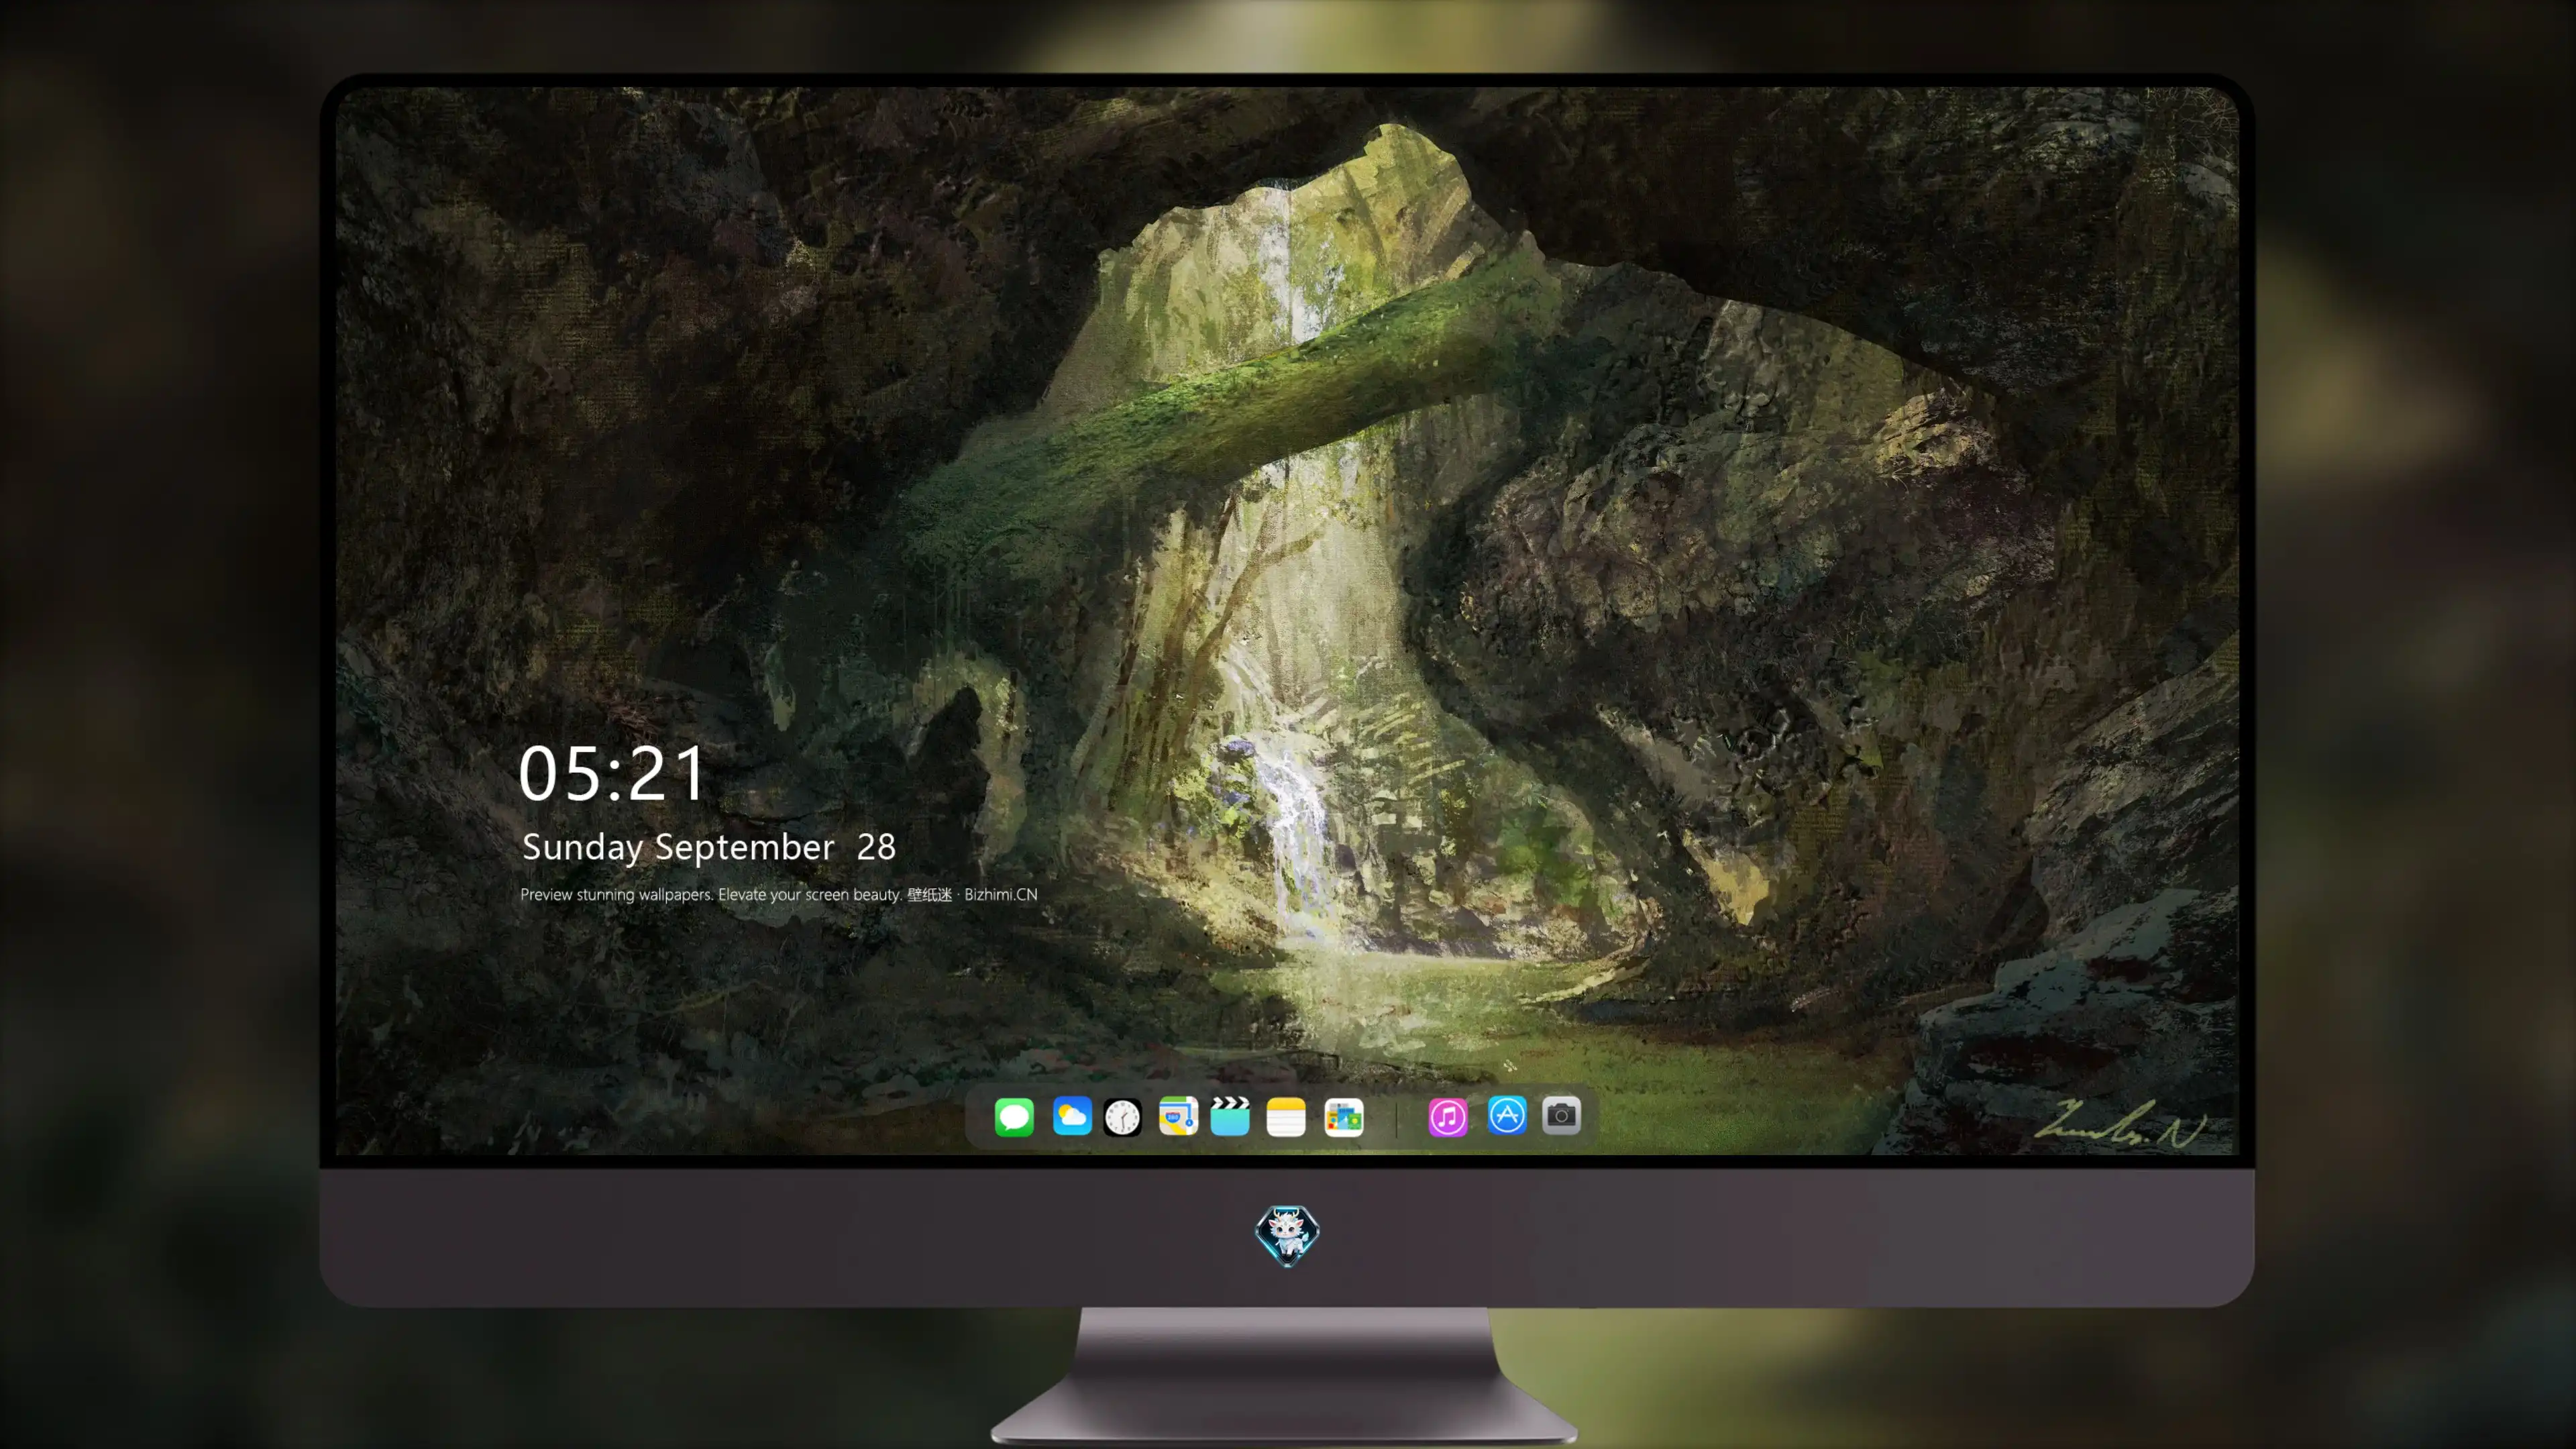Open the green Messages app in the dock

click(x=1014, y=1117)
